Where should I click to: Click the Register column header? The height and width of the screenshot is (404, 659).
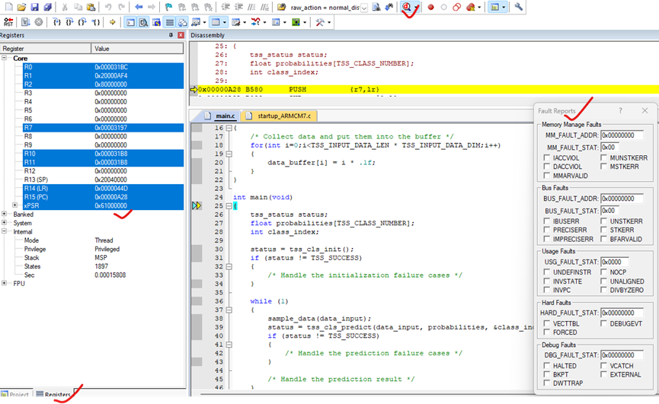(x=46, y=49)
